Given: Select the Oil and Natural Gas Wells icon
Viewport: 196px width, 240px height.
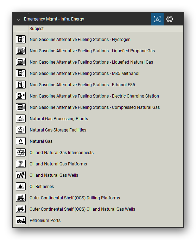Looking at the screenshot, I should 21,175.
